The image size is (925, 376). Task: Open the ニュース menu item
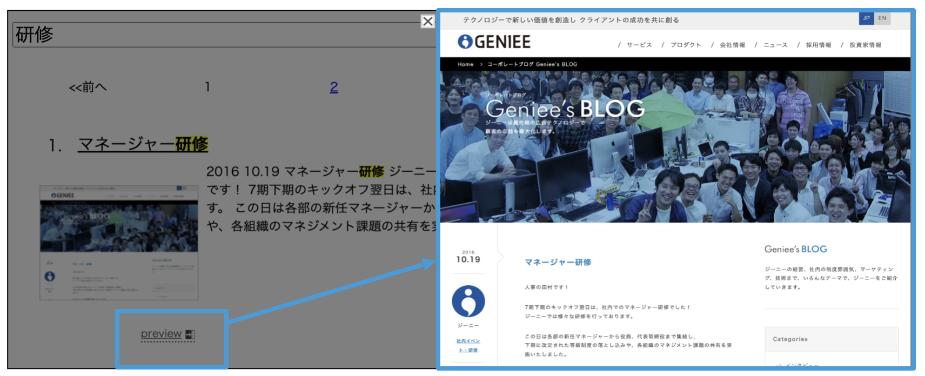(775, 45)
